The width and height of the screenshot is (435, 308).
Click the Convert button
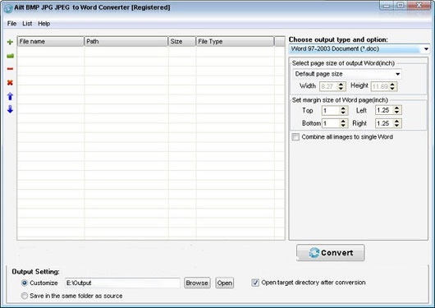click(331, 253)
